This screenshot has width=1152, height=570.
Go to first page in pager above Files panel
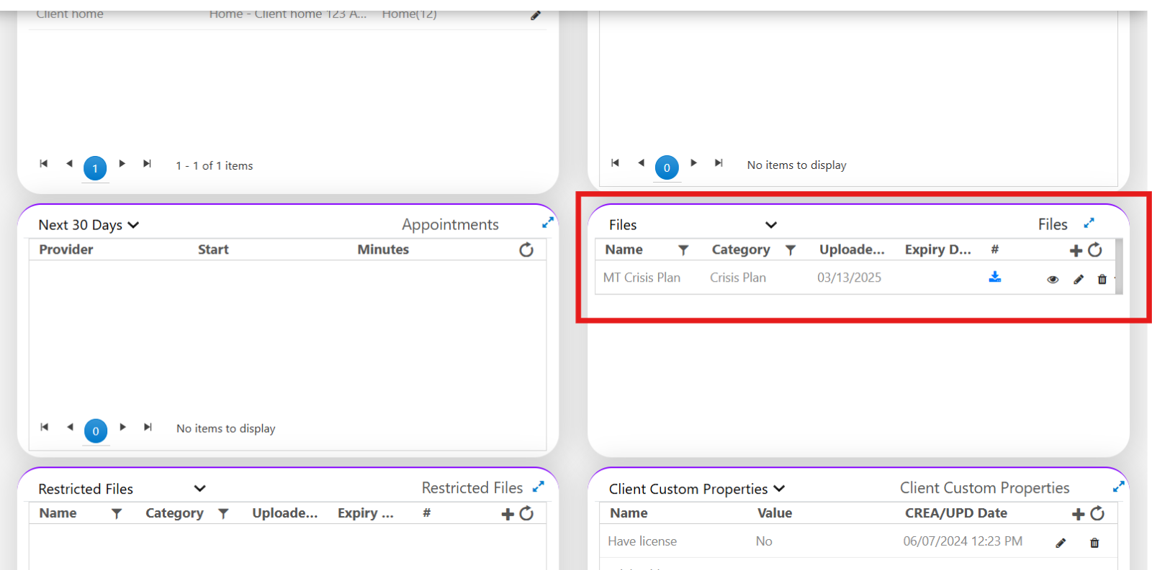coord(615,163)
